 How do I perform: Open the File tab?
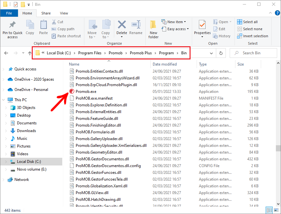(x=9, y=13)
